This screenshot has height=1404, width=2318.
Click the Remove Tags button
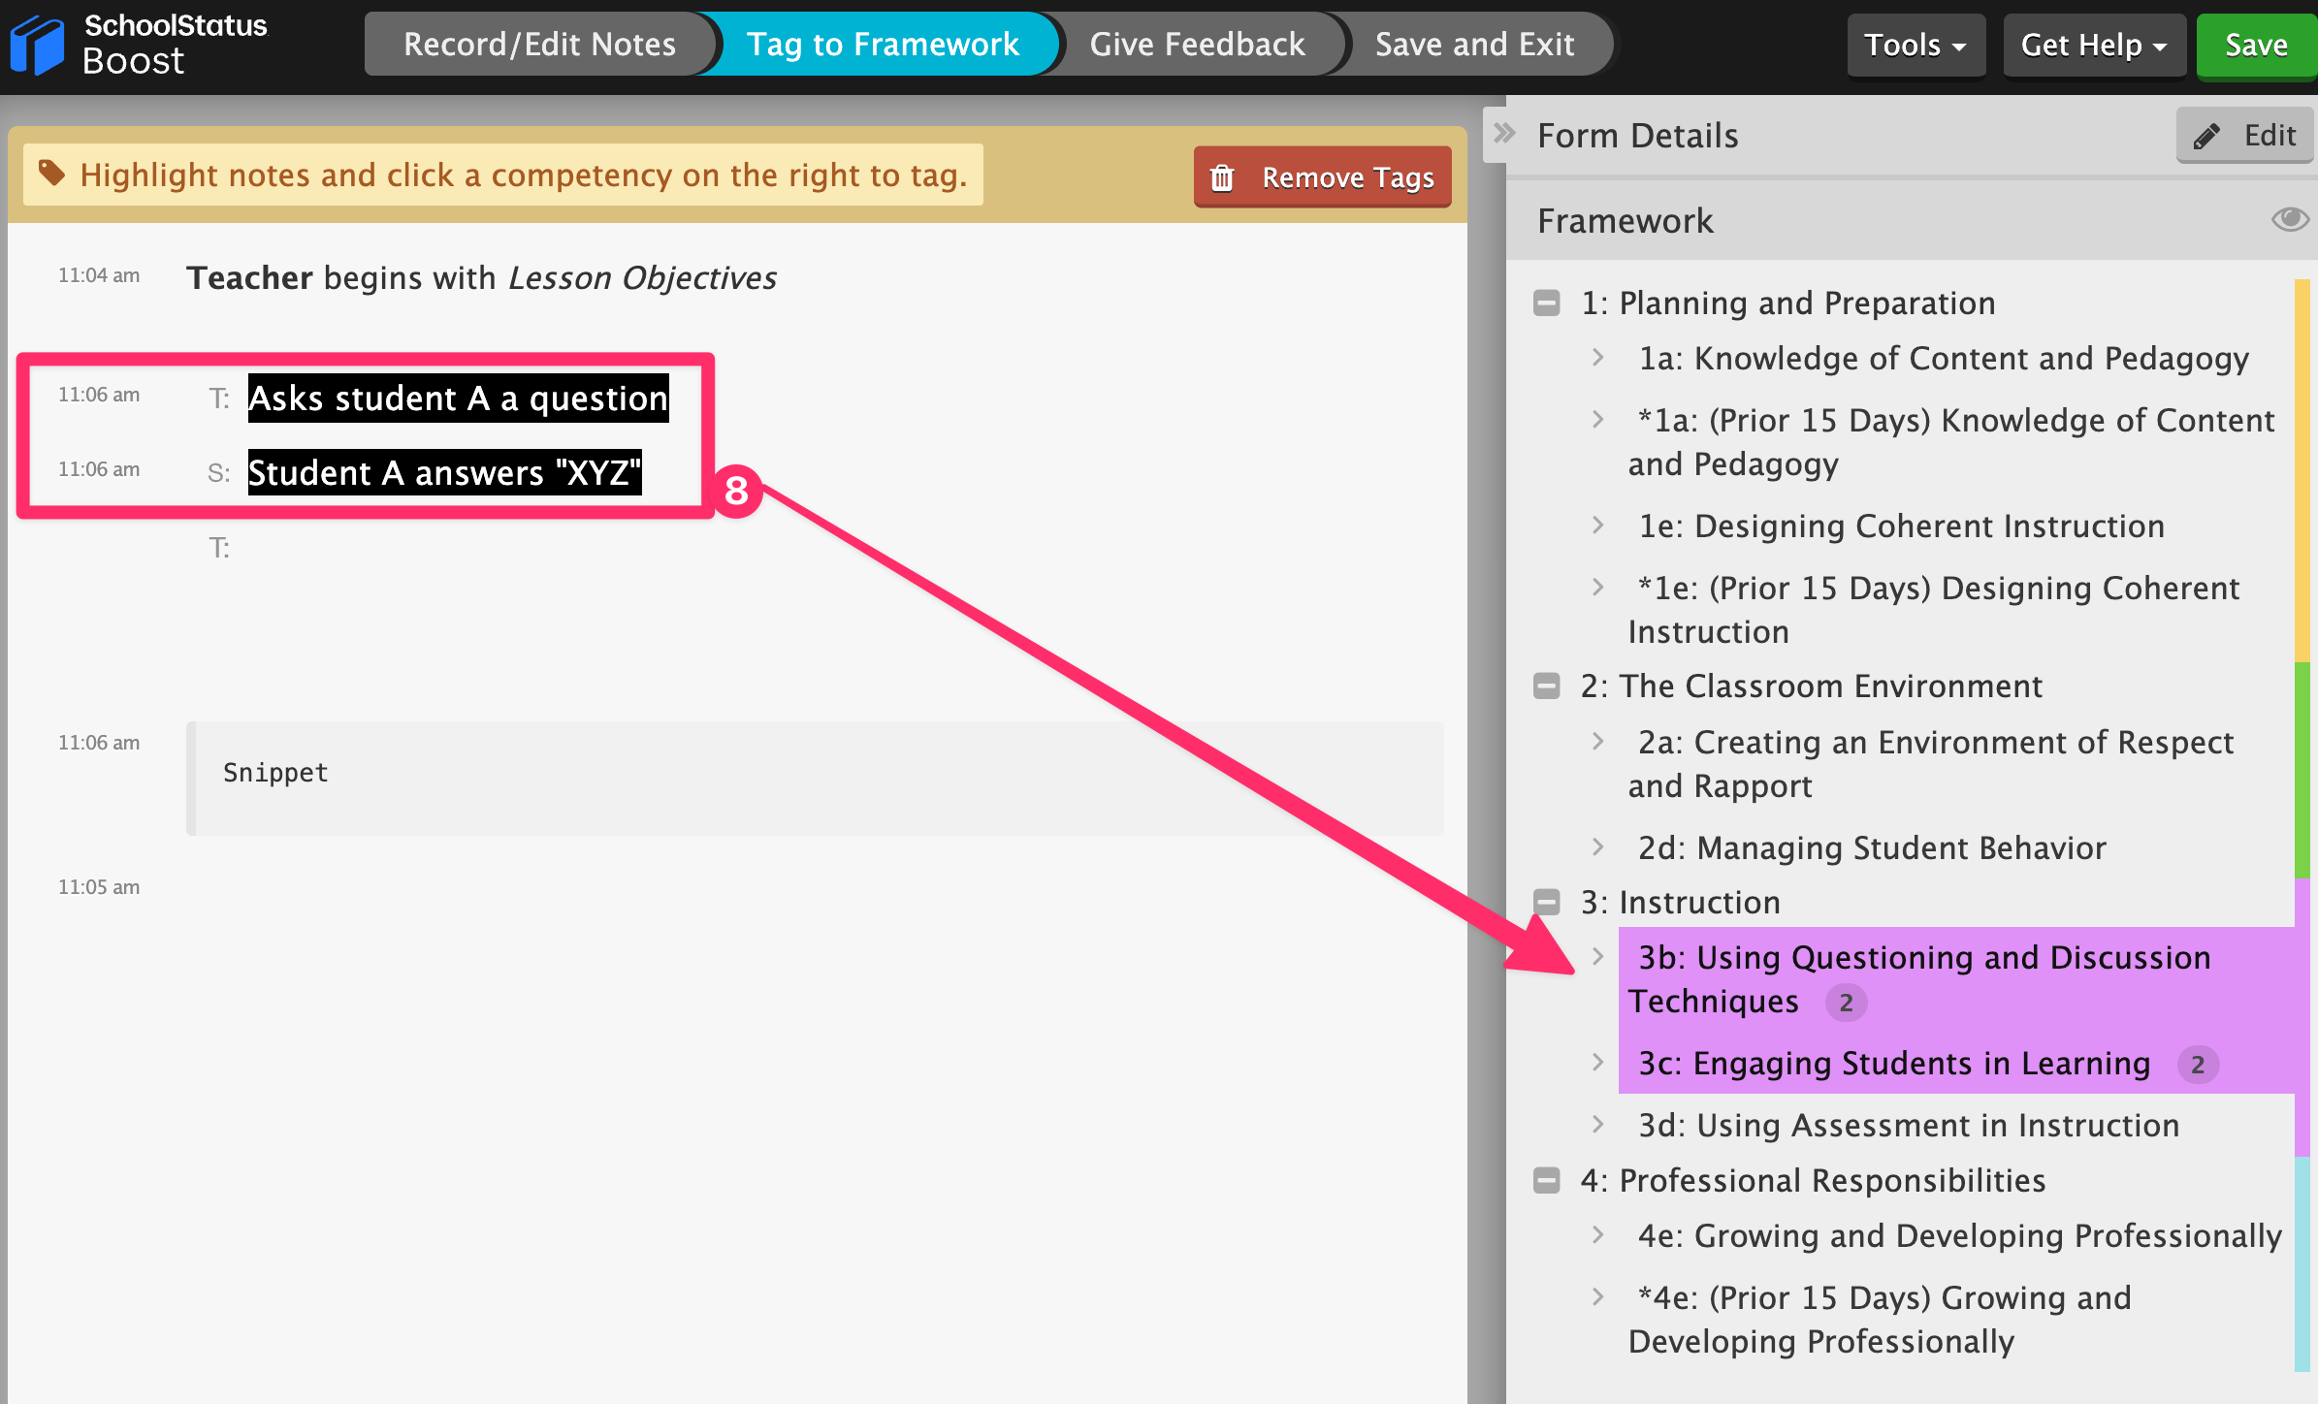1322,177
